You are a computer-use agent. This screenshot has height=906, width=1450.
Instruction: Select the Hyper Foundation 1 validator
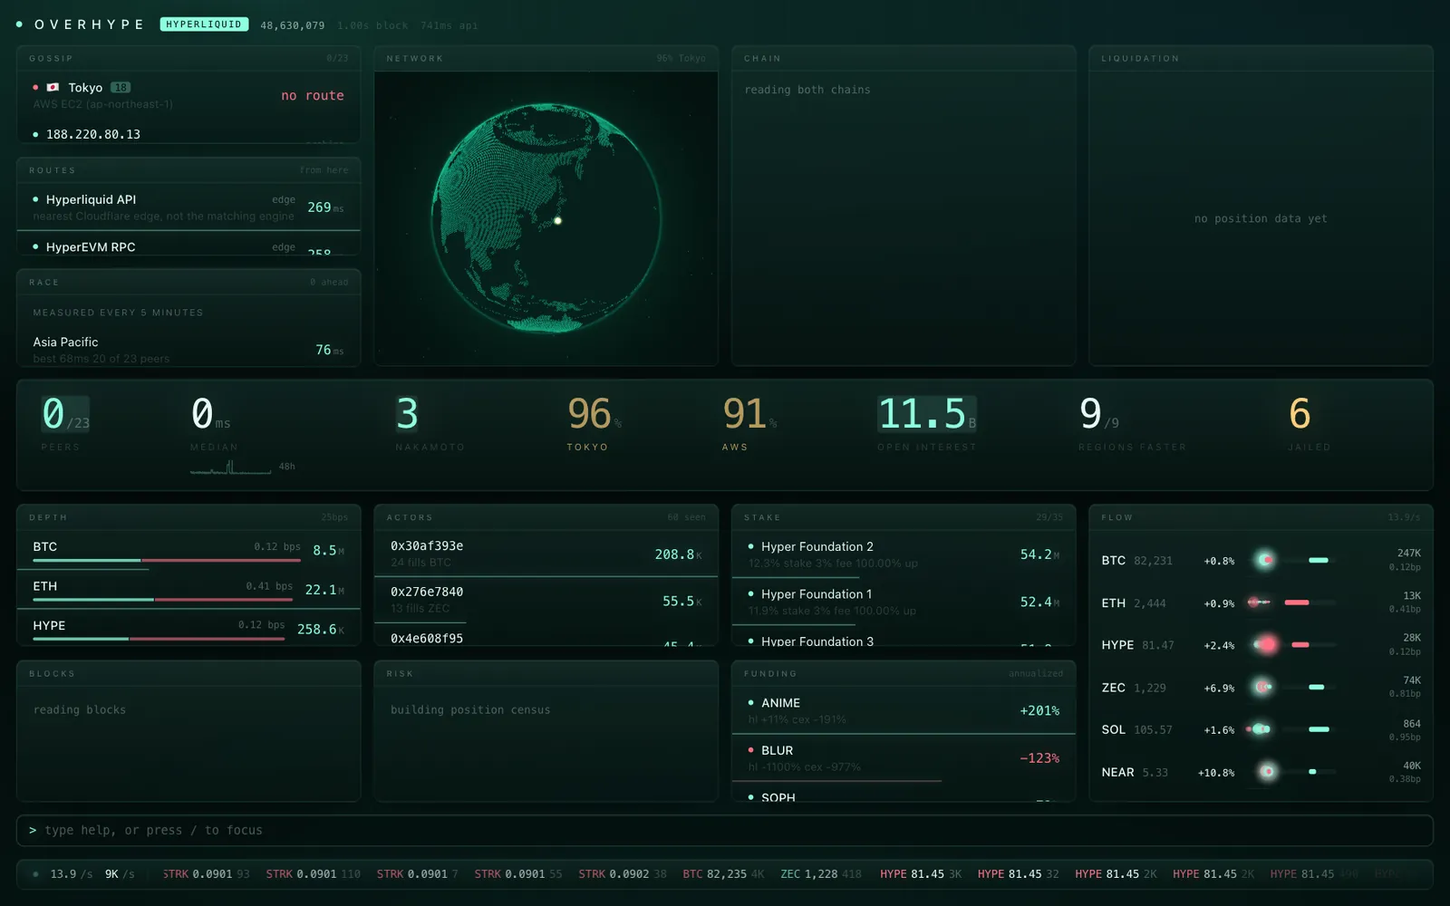pyautogui.click(x=904, y=602)
